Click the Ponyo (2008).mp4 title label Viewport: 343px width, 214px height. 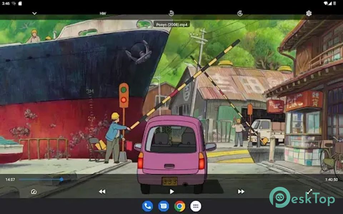click(171, 25)
